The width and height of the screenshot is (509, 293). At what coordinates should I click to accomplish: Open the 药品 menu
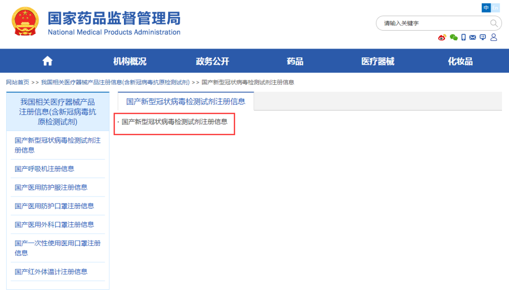295,61
